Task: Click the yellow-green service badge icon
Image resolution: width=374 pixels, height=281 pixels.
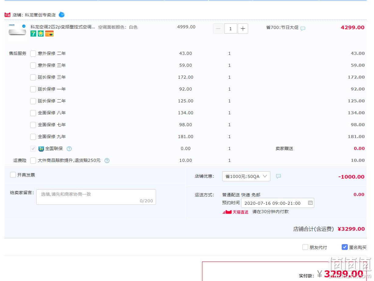Action: 41,34
